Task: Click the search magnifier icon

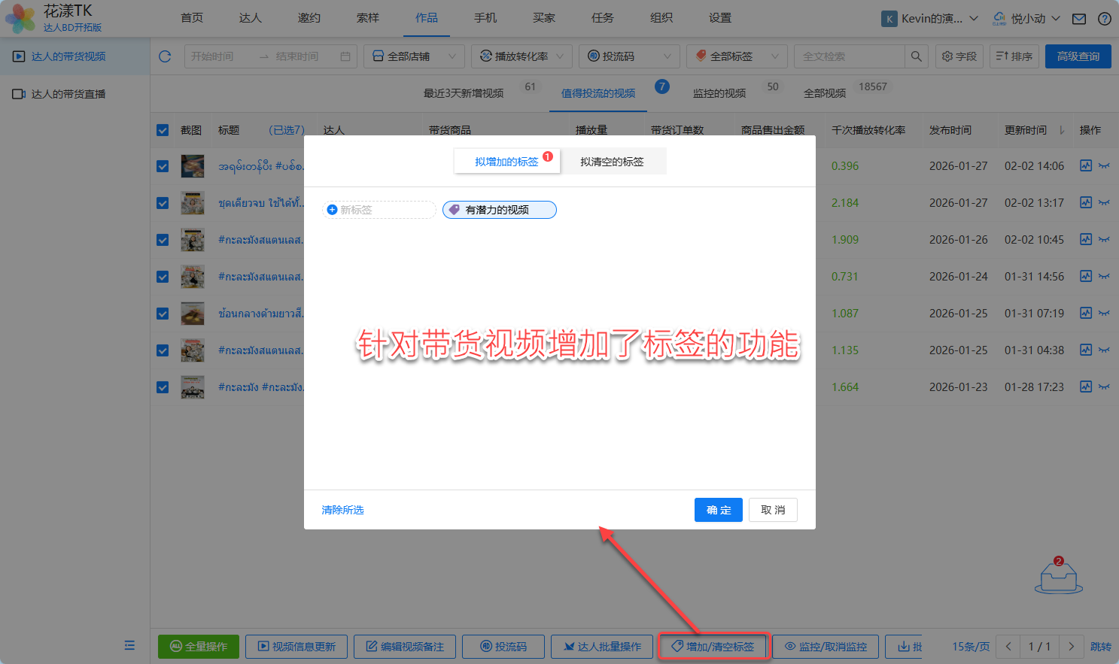Action: point(916,56)
